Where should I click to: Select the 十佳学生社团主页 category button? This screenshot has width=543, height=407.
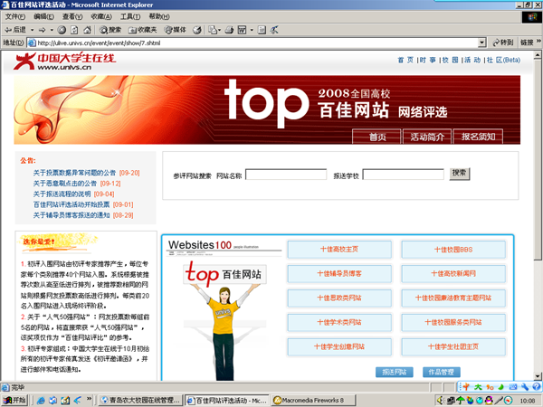coord(453,346)
